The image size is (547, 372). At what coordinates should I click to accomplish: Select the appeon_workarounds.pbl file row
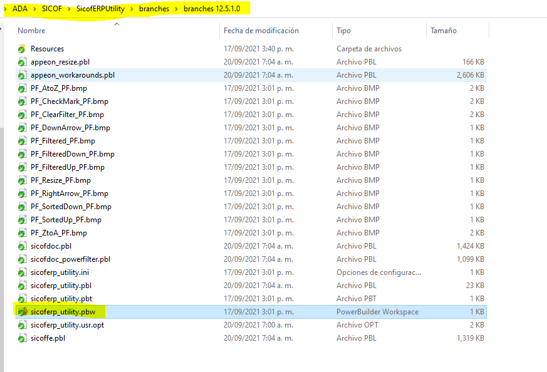pos(72,75)
